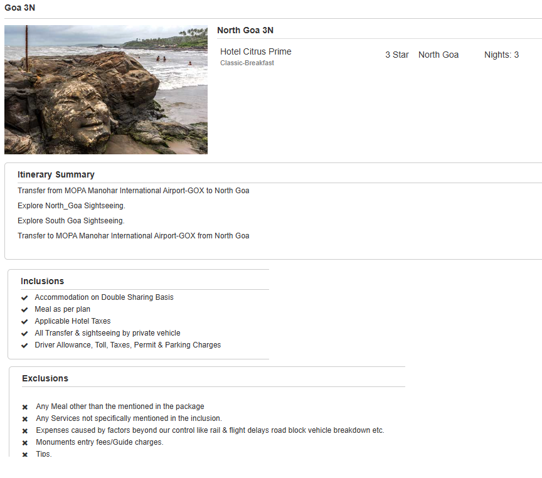The image size is (542, 478).
Task: Click checkmark icon beside 'Applicable Hotel Taxes'
Action: click(24, 321)
